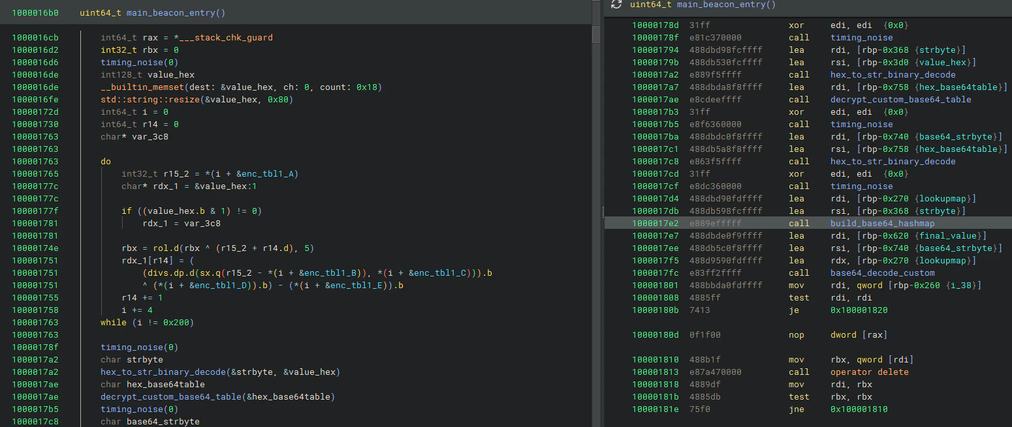
Task: Click address 1000016b0 in the left header
Action: (x=35, y=12)
